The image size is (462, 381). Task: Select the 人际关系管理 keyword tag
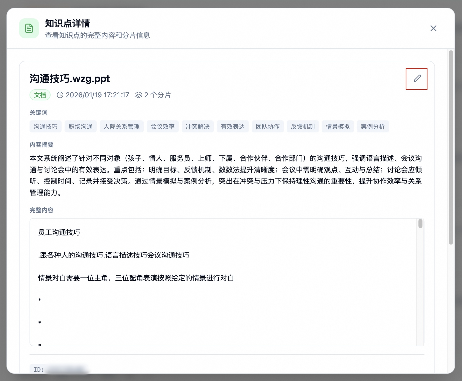click(121, 126)
